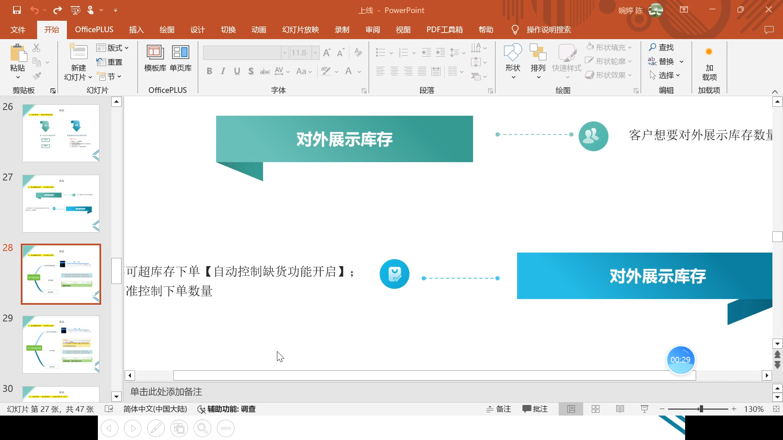Click the 查找 find tool

tap(661, 47)
